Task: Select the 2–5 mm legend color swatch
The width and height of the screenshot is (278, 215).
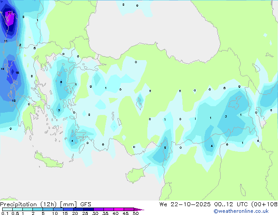Action: click(38, 209)
